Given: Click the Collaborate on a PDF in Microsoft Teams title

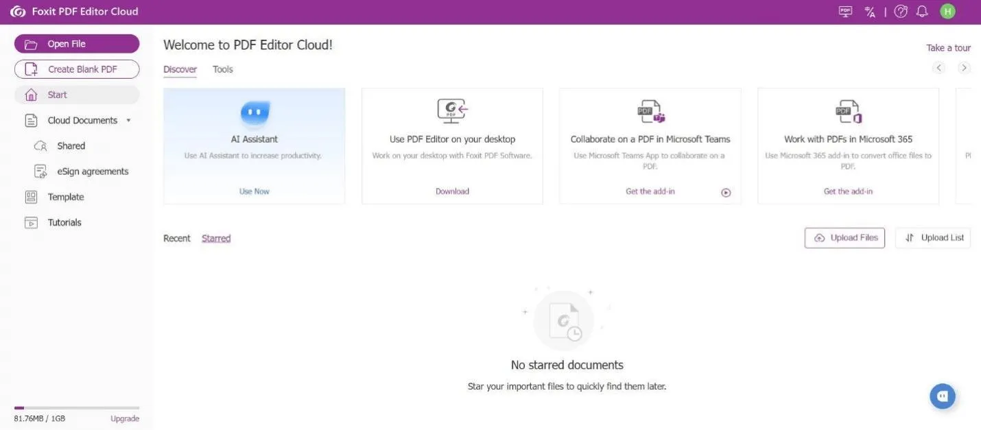Looking at the screenshot, I should (x=650, y=139).
